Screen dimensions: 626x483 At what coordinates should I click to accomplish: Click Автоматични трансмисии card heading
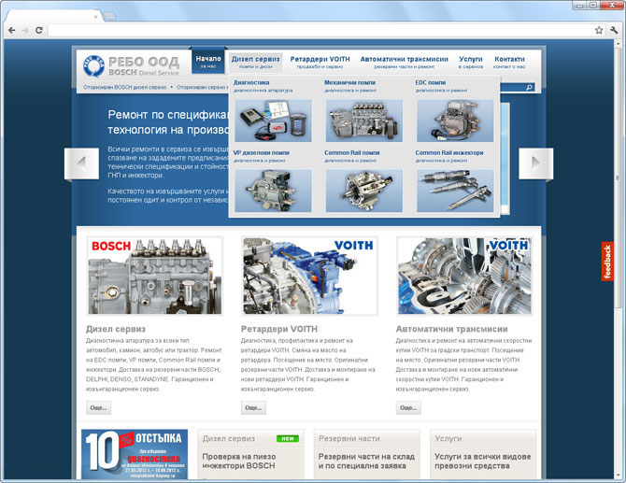pos(452,329)
